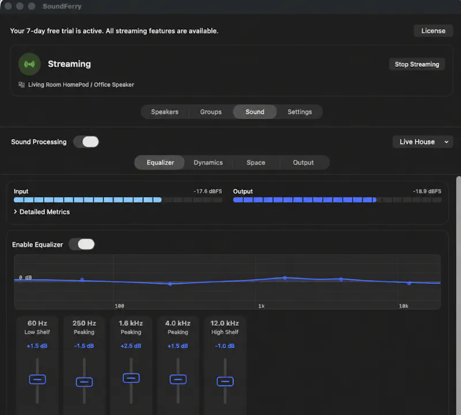This screenshot has height=415, width=461.
Task: Switch to the Dynamics sub-tab
Action: click(x=208, y=163)
